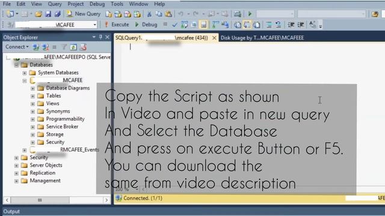Open the File menu

coord(7,4)
